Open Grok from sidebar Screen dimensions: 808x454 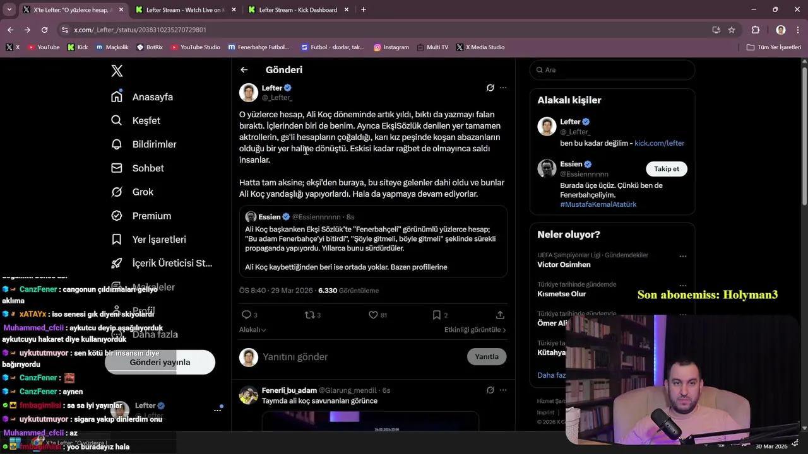pos(132,192)
